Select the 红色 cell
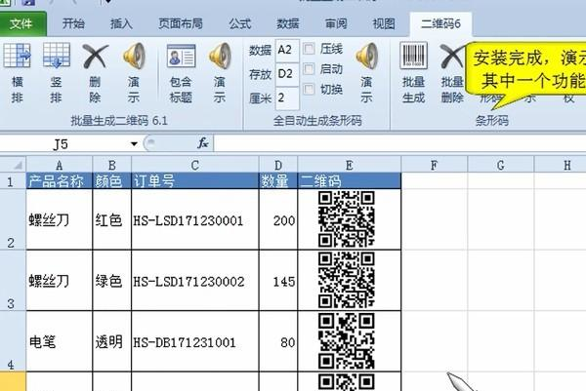This screenshot has width=586, height=391. coord(111,219)
